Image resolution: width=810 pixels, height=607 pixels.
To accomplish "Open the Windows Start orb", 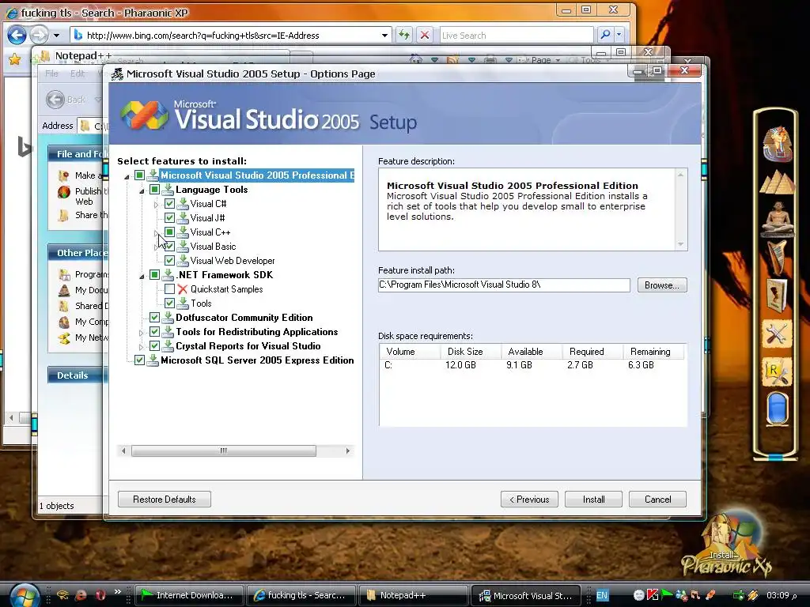I will point(23,595).
